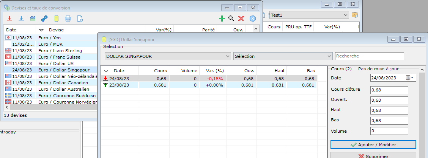Select the Euro / Couronne Norvégienne row
The width and height of the screenshot is (428, 158).
[x=51, y=102]
